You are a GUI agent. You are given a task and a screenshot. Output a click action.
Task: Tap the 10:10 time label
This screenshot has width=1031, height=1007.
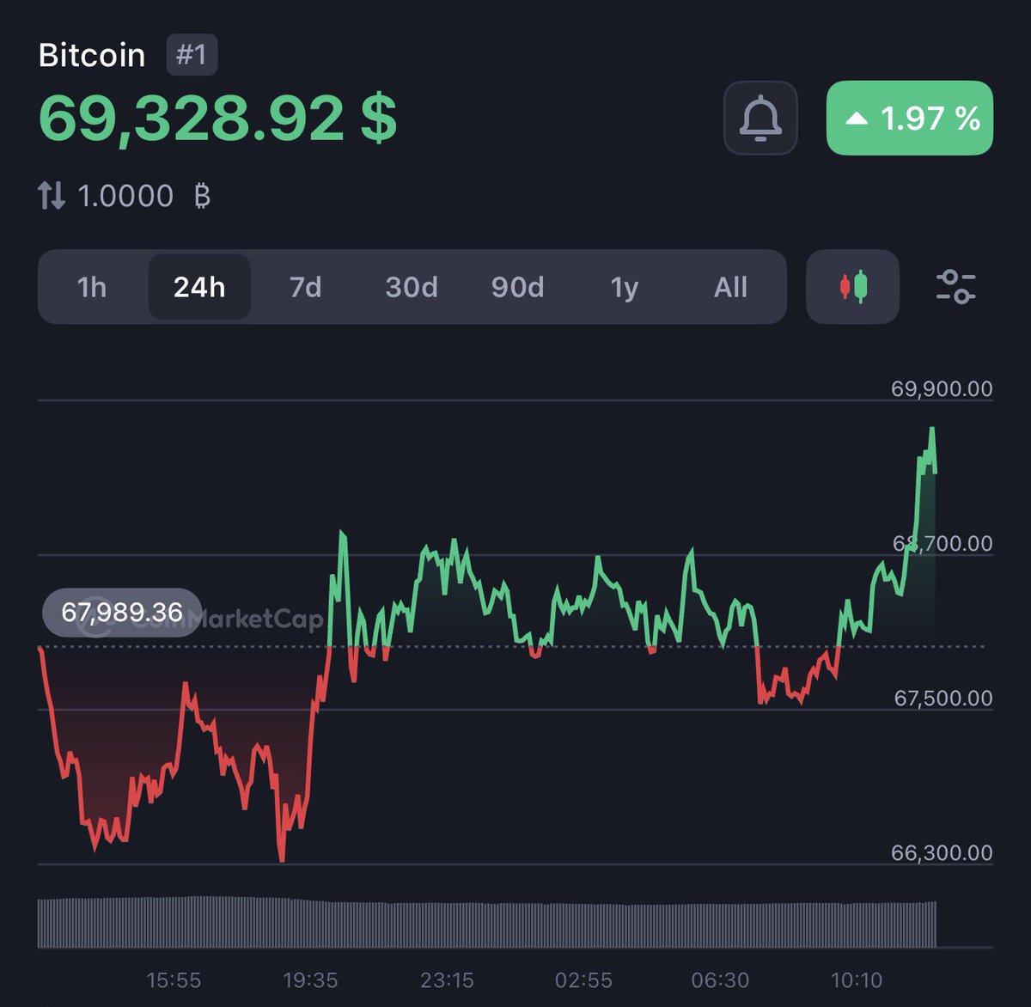pos(857,980)
